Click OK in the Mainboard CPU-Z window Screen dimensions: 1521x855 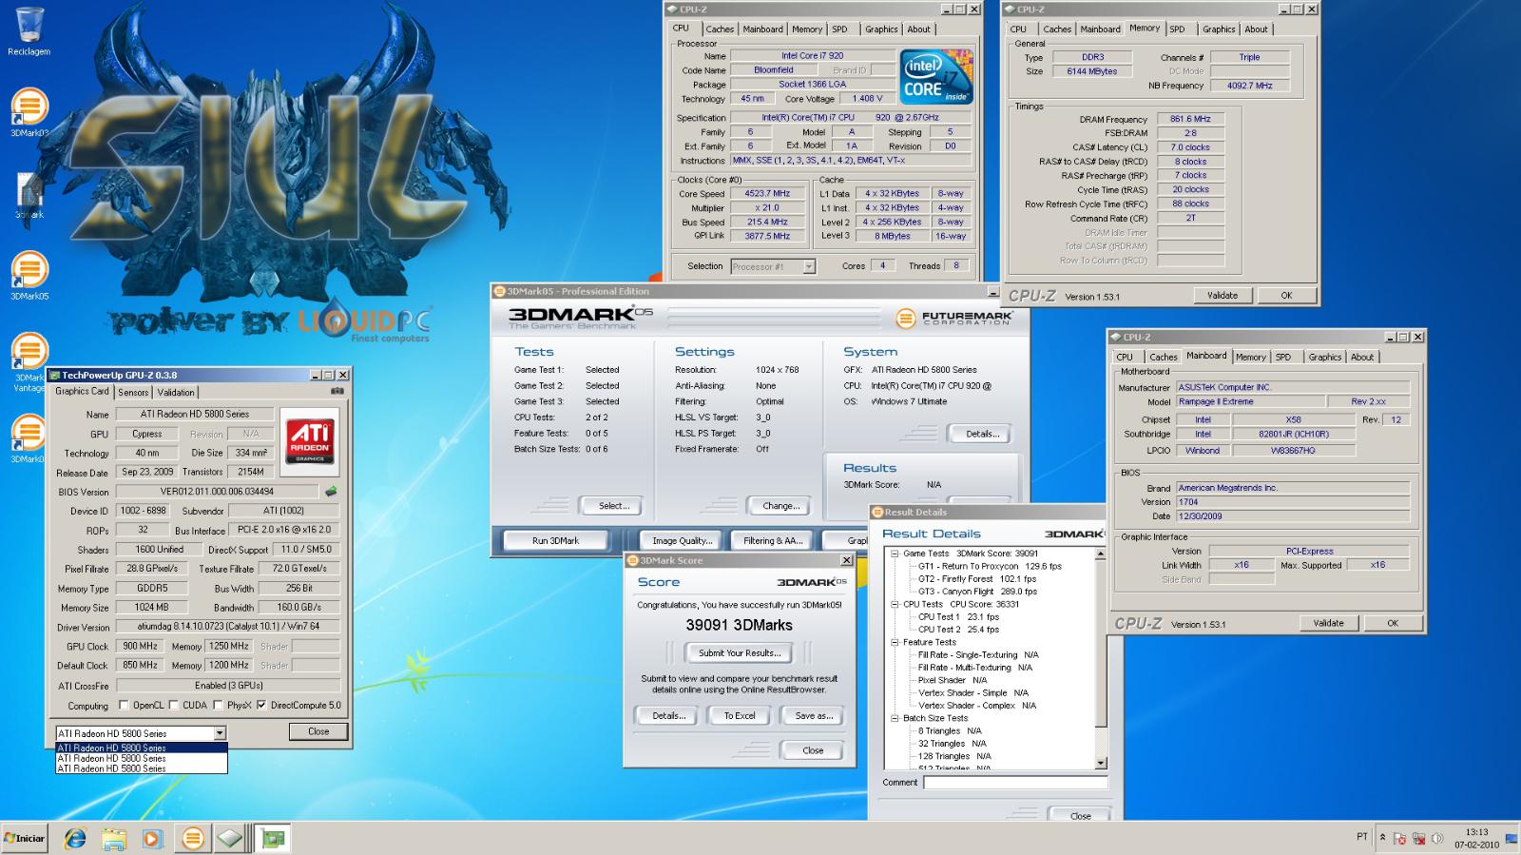pyautogui.click(x=1393, y=624)
